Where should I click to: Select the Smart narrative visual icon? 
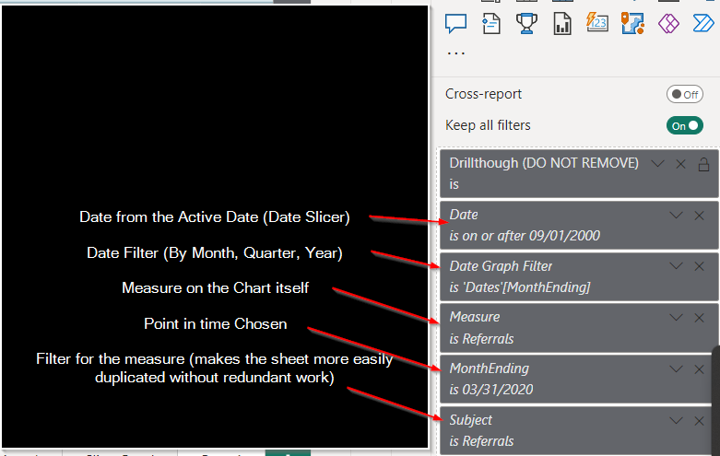(490, 23)
